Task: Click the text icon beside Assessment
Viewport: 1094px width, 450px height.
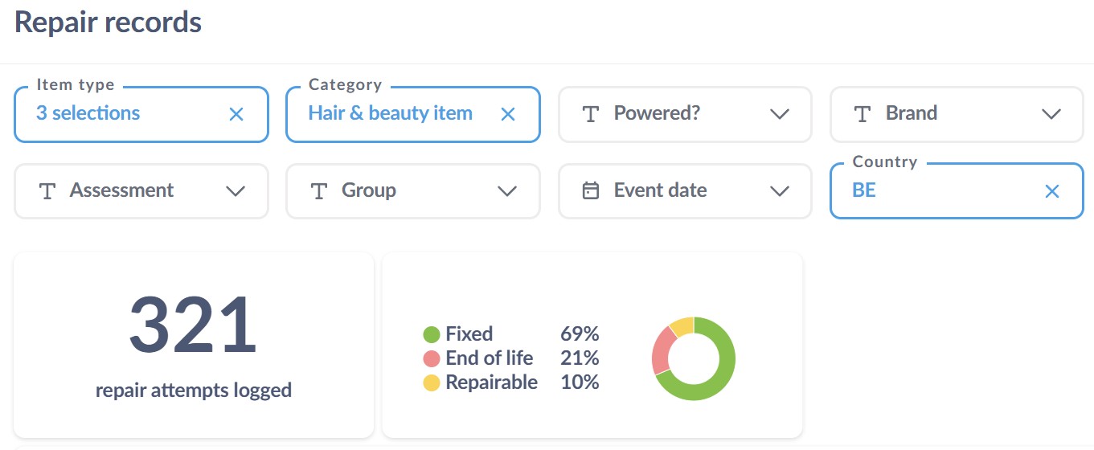Action: (x=47, y=191)
